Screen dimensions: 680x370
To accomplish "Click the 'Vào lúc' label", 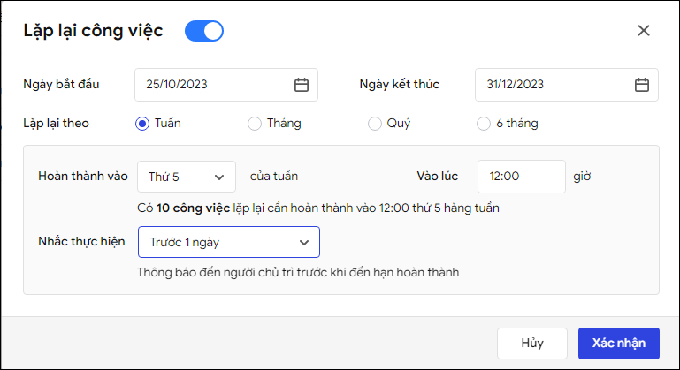I will pos(437,176).
